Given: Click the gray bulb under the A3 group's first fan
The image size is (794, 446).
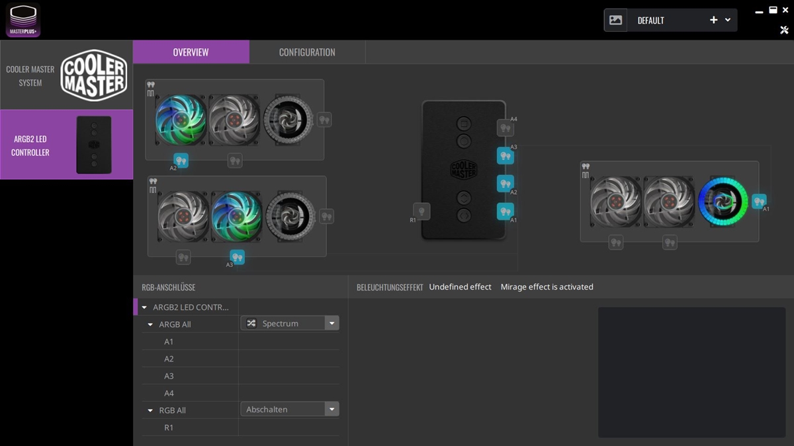Looking at the screenshot, I should (x=183, y=257).
